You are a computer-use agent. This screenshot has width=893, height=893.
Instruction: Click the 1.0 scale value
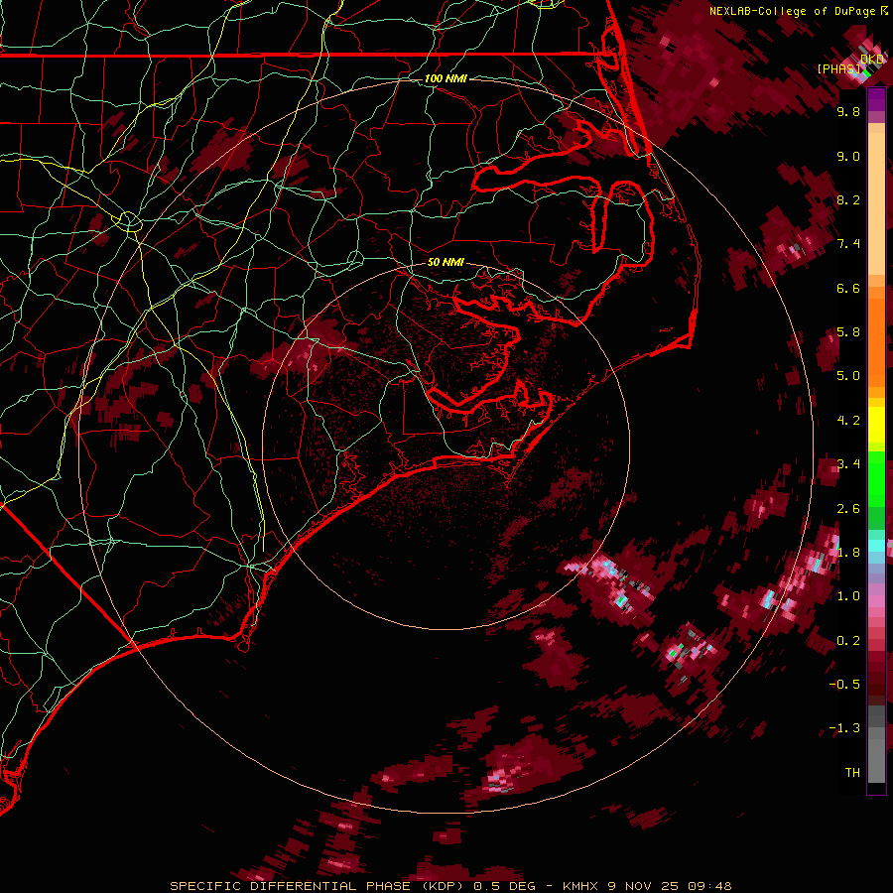pyautogui.click(x=848, y=596)
